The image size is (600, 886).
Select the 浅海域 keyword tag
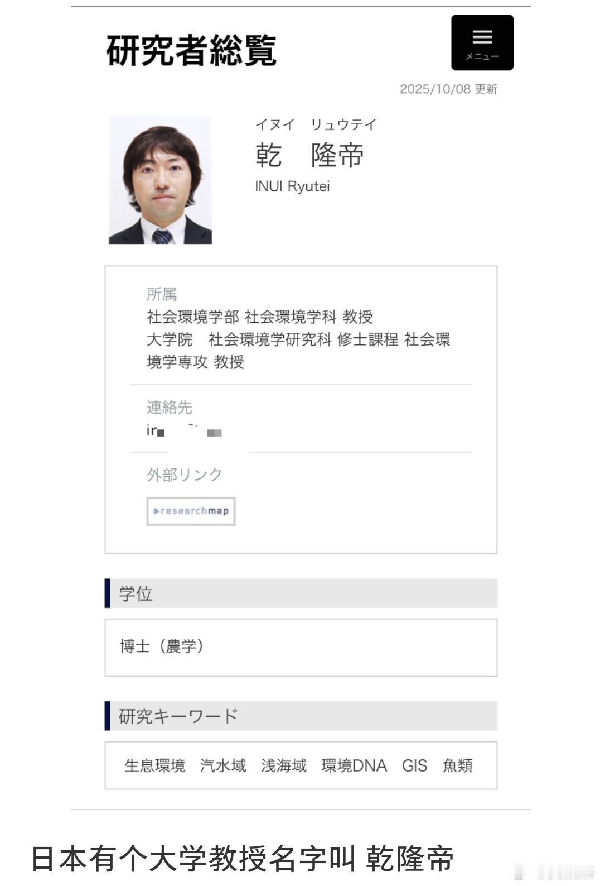(x=283, y=766)
